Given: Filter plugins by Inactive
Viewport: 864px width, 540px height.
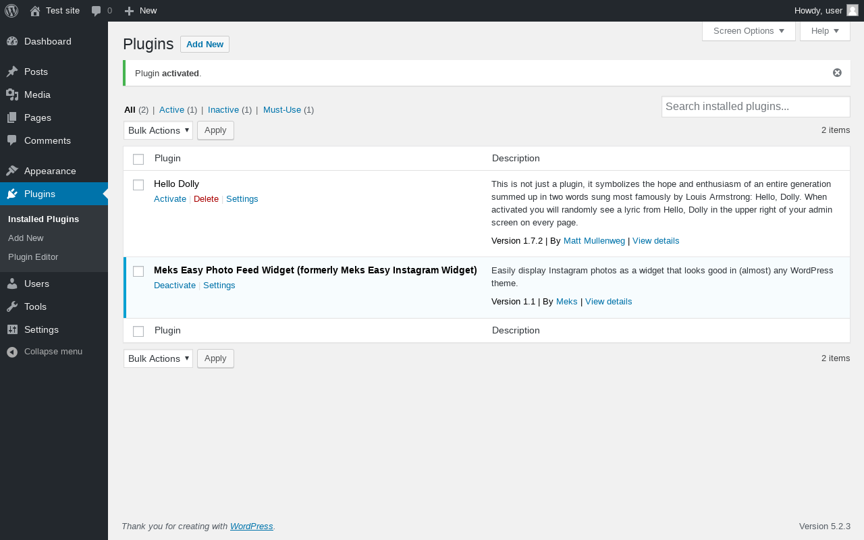Looking at the screenshot, I should click(x=223, y=109).
